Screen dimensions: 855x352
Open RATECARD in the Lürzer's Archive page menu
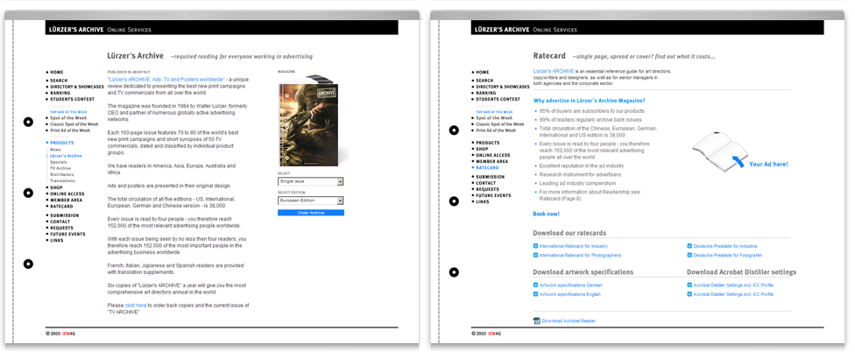[61, 207]
